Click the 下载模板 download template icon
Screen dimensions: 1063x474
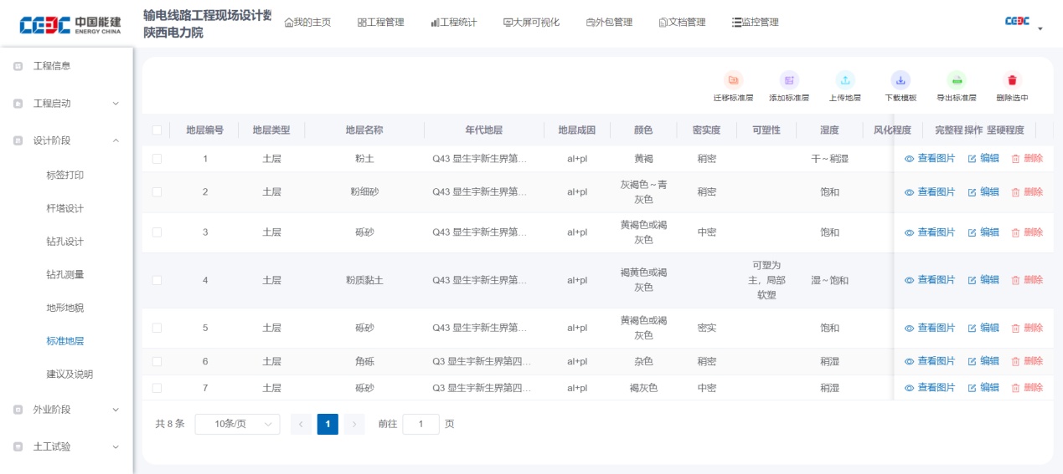(x=900, y=80)
